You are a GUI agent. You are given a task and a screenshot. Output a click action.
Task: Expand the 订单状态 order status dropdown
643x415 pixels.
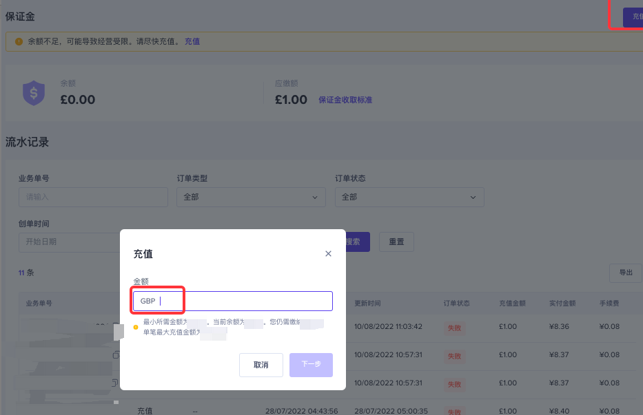click(409, 197)
